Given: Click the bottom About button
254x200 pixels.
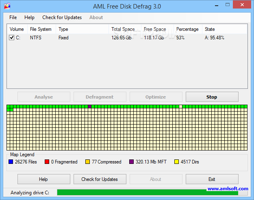Looking at the screenshot, I should [156, 179].
